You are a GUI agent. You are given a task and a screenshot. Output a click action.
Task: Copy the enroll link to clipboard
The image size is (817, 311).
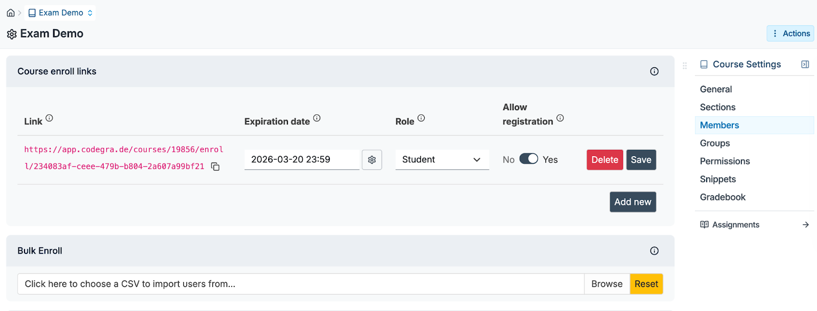[215, 167]
